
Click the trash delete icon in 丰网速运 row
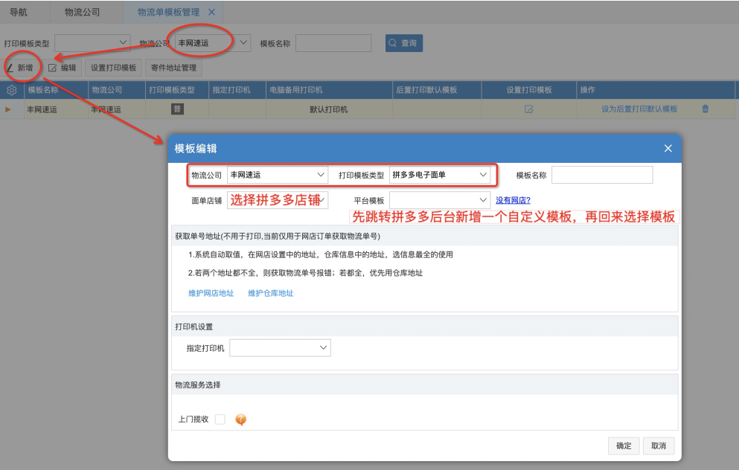pyautogui.click(x=705, y=109)
